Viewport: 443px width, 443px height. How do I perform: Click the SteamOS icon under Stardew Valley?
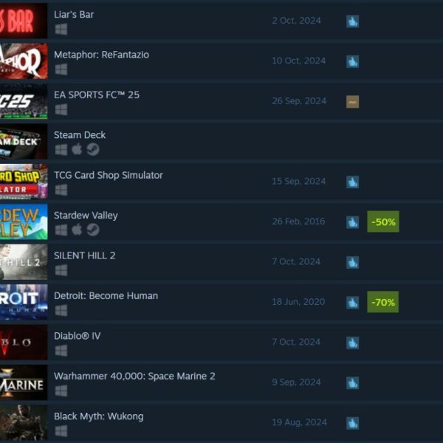pyautogui.click(x=93, y=230)
